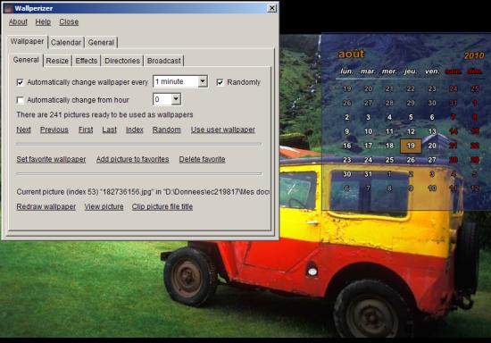The height and width of the screenshot is (343, 491).
Task: Click Add picture to favorites
Action: click(132, 159)
